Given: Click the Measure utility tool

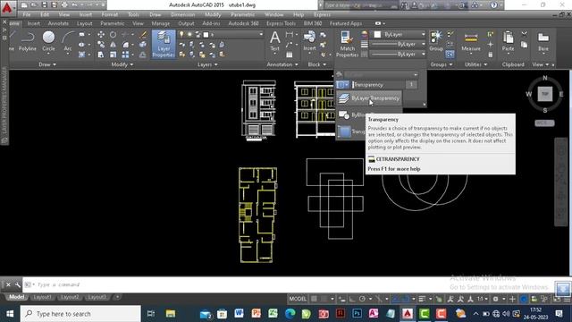Looking at the screenshot, I should click(471, 41).
